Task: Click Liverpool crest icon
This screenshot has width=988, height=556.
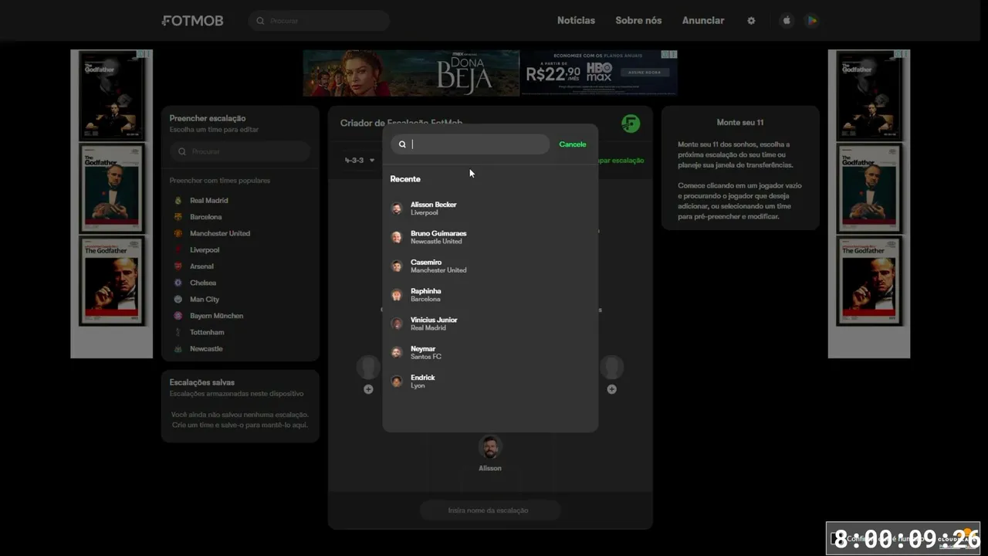Action: coord(178,249)
